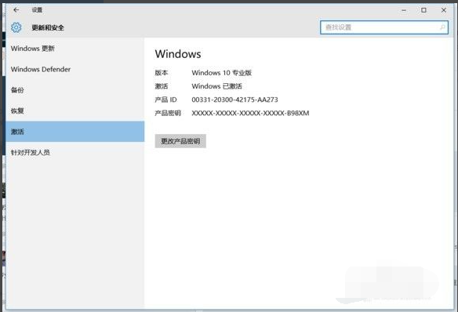Focus the 查找设置 search field
458x312 pixels.
click(x=383, y=27)
